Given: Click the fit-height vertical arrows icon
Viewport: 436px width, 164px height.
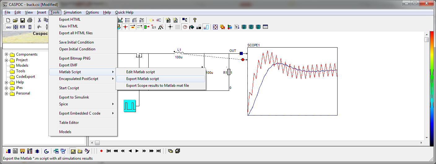Looking at the screenshot, I should pyautogui.click(x=30, y=27).
